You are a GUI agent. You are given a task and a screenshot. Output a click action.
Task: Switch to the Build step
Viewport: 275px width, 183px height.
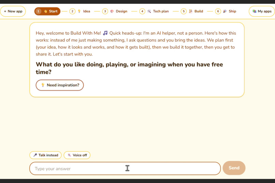click(192, 11)
